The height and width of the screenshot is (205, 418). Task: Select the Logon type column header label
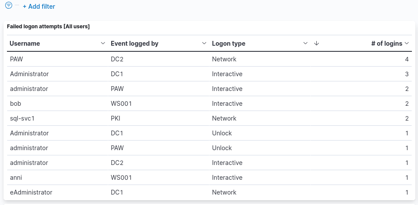coord(229,44)
